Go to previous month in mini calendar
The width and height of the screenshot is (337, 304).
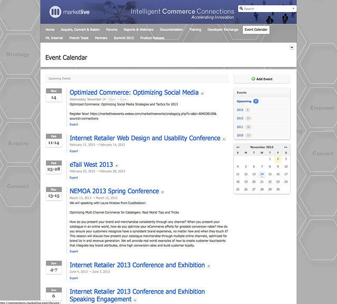(238, 147)
